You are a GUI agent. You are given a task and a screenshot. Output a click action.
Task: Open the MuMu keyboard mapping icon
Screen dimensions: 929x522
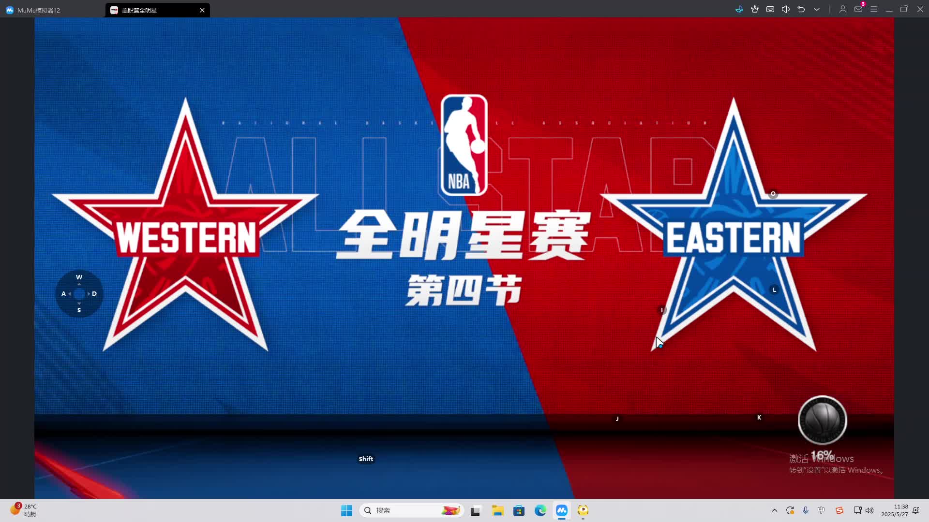coord(770,9)
